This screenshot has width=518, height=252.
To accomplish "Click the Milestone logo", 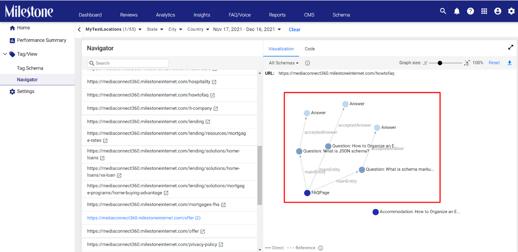I will 29,11.
